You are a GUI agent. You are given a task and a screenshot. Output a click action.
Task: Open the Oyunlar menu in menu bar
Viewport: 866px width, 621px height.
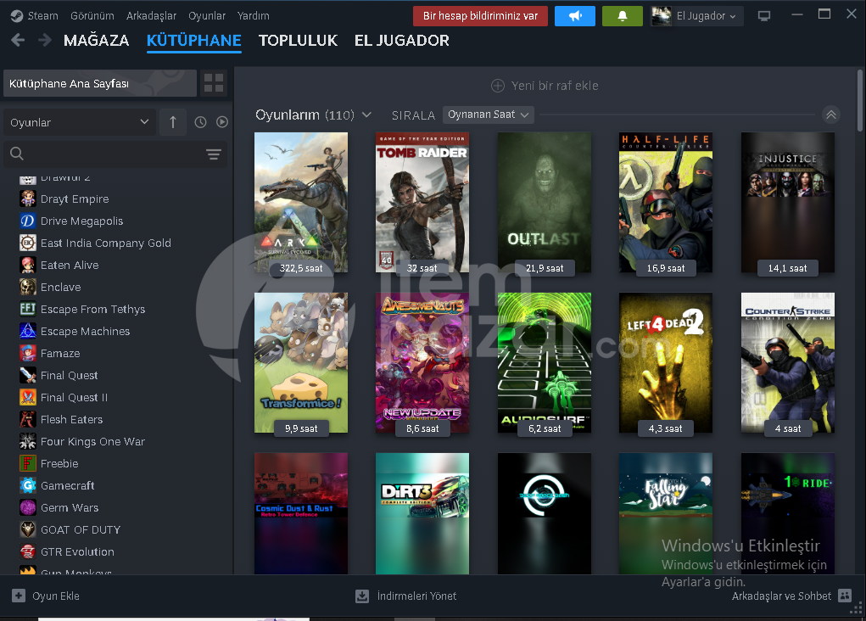(x=207, y=16)
